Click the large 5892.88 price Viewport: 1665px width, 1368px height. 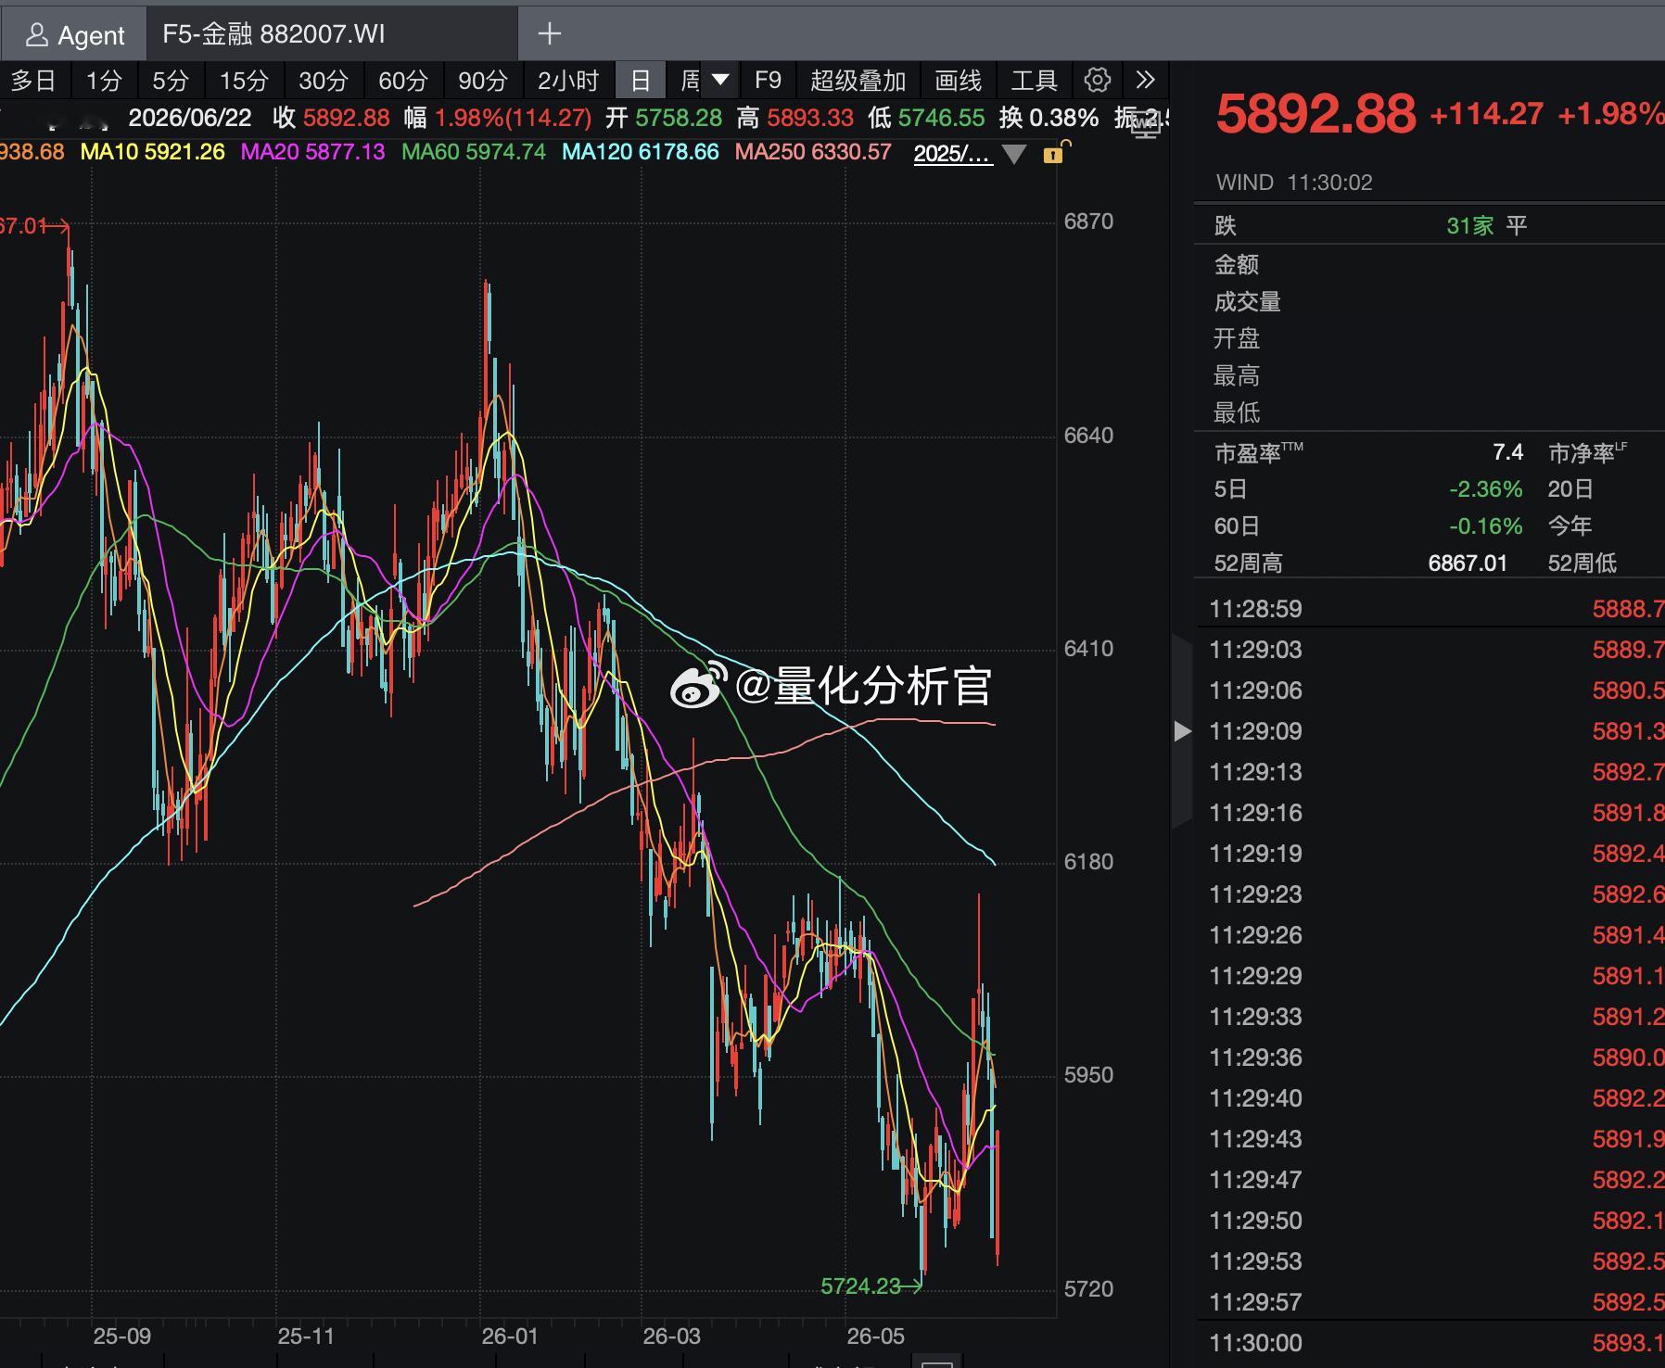(1315, 114)
